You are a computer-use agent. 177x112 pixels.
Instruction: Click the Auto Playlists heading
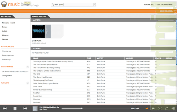tap(8, 46)
